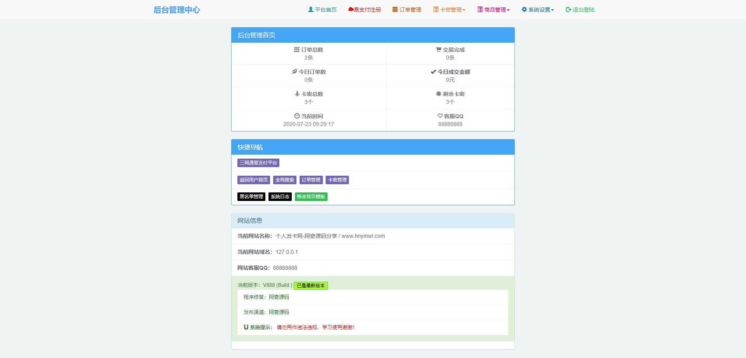
Task: Click the grid icon next to 订单总数
Action: click(x=297, y=50)
